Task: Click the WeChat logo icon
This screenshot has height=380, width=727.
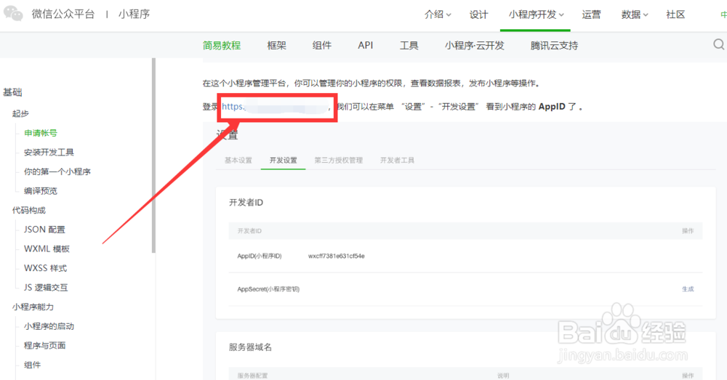Action: coord(13,13)
